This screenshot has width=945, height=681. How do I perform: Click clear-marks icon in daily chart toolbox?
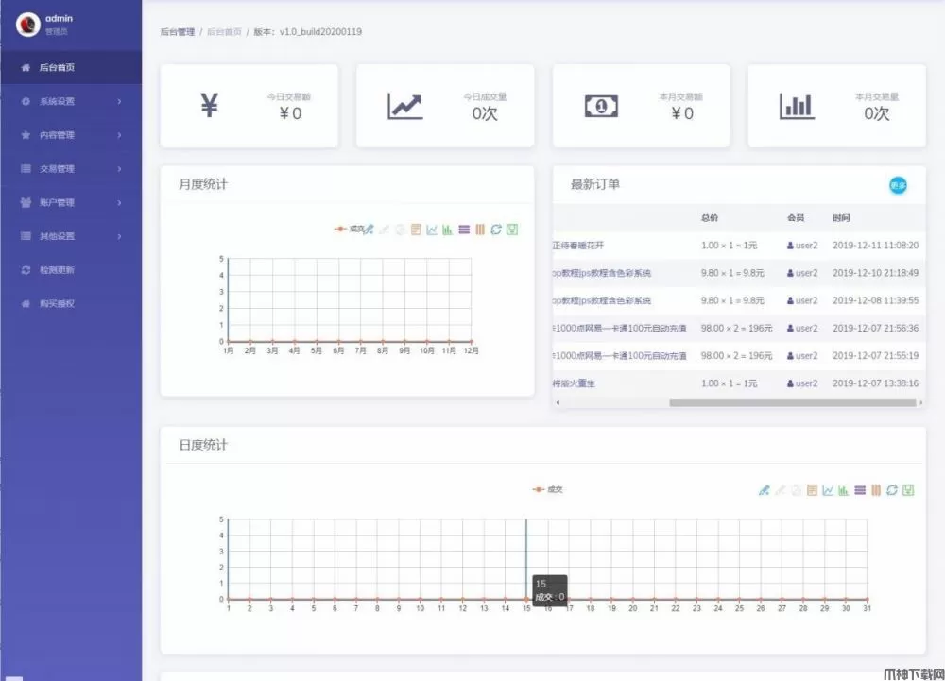click(796, 490)
